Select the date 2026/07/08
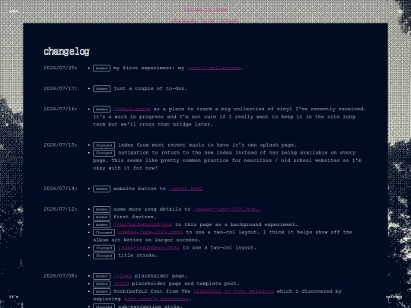Screen dimensions: 411x308 pos(61,276)
